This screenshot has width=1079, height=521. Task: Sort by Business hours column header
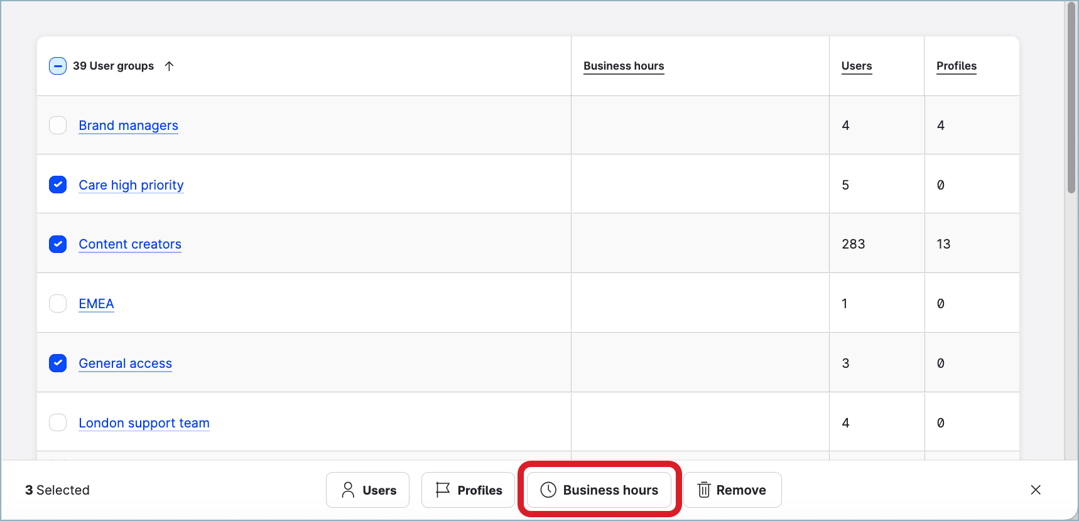[x=623, y=66]
